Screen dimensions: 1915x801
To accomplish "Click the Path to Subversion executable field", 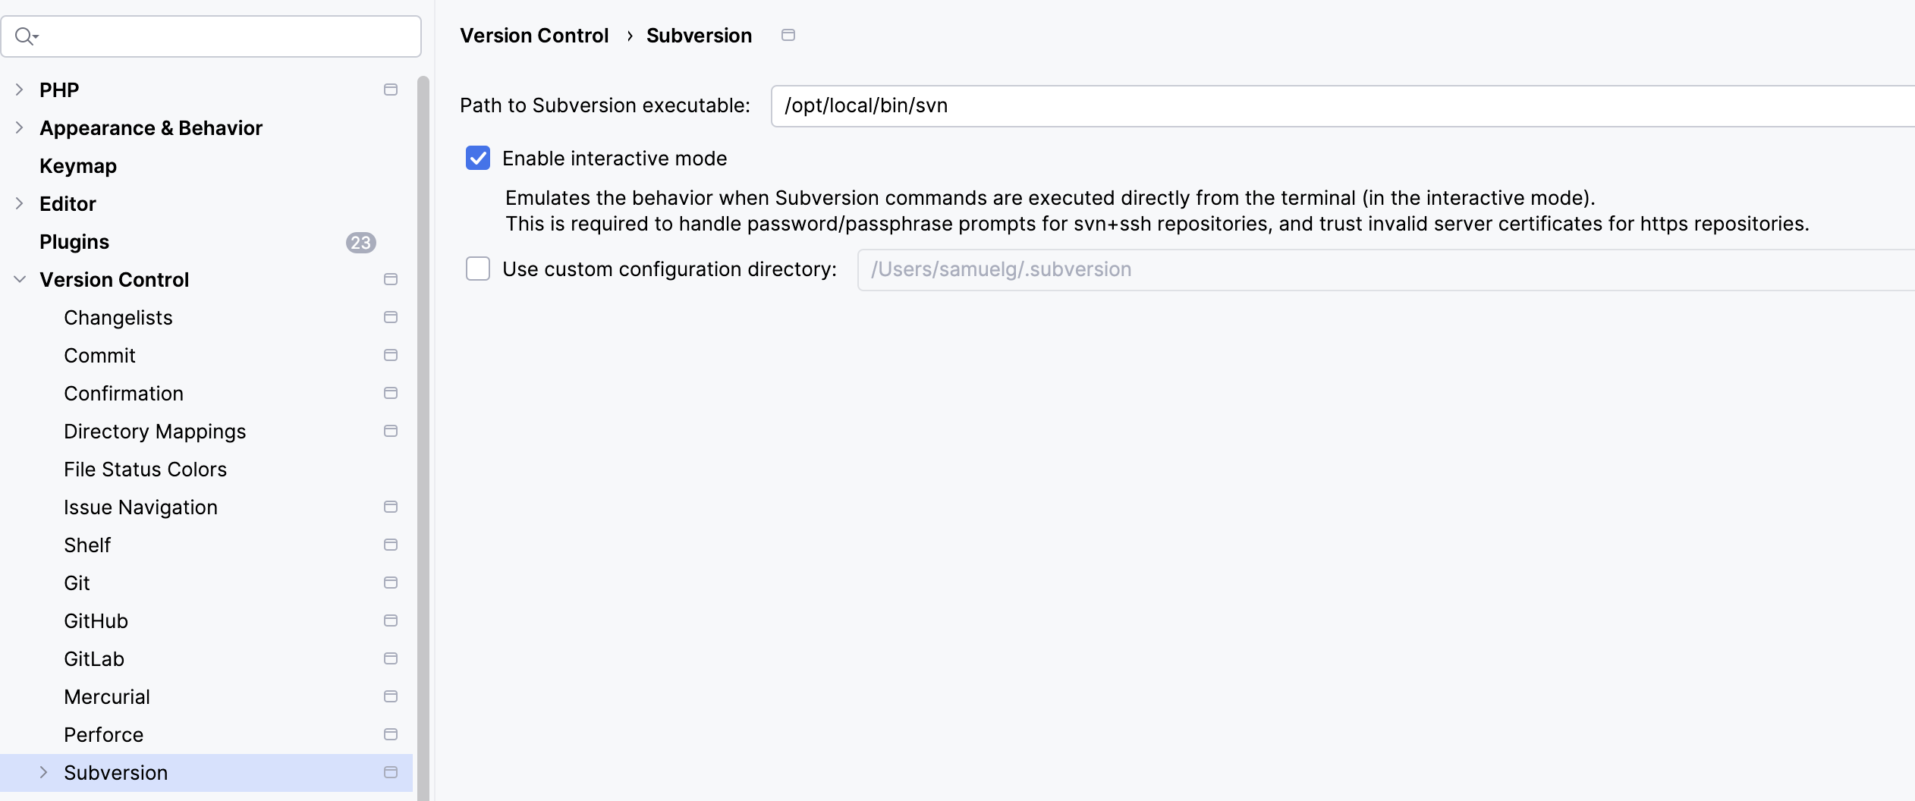I will (x=1343, y=105).
